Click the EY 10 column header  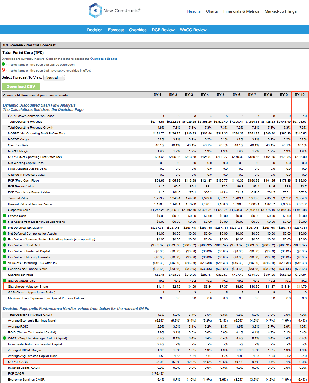[x=299, y=95]
